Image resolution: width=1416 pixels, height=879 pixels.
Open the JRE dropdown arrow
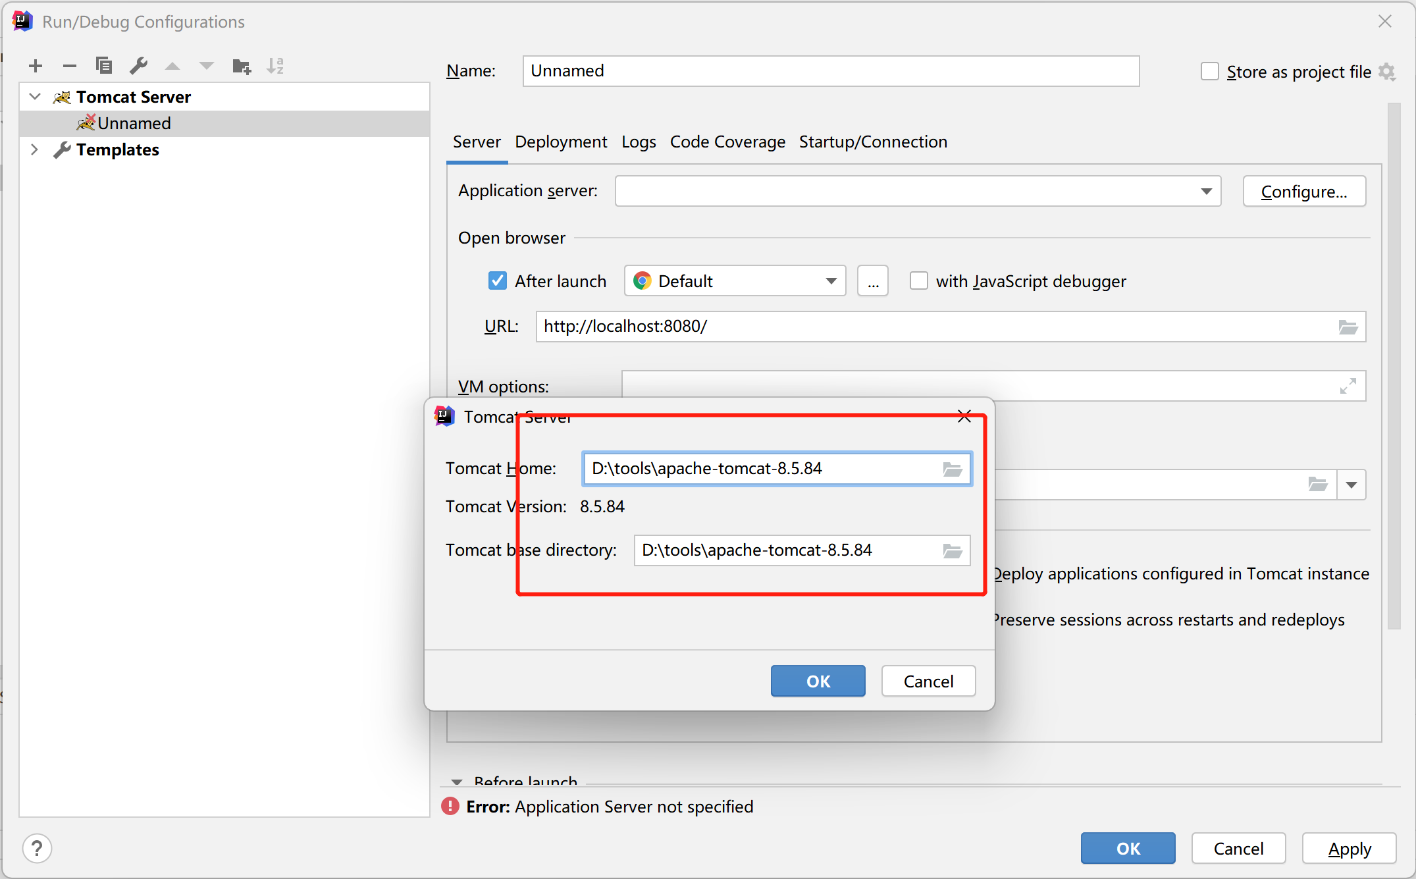[x=1351, y=485]
